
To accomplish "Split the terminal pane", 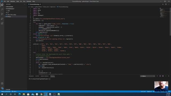I will [160, 76].
